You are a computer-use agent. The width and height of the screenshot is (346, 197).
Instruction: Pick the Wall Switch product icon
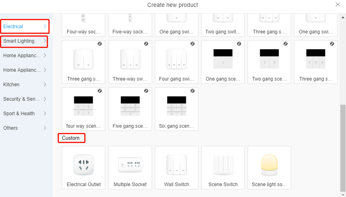(176, 165)
